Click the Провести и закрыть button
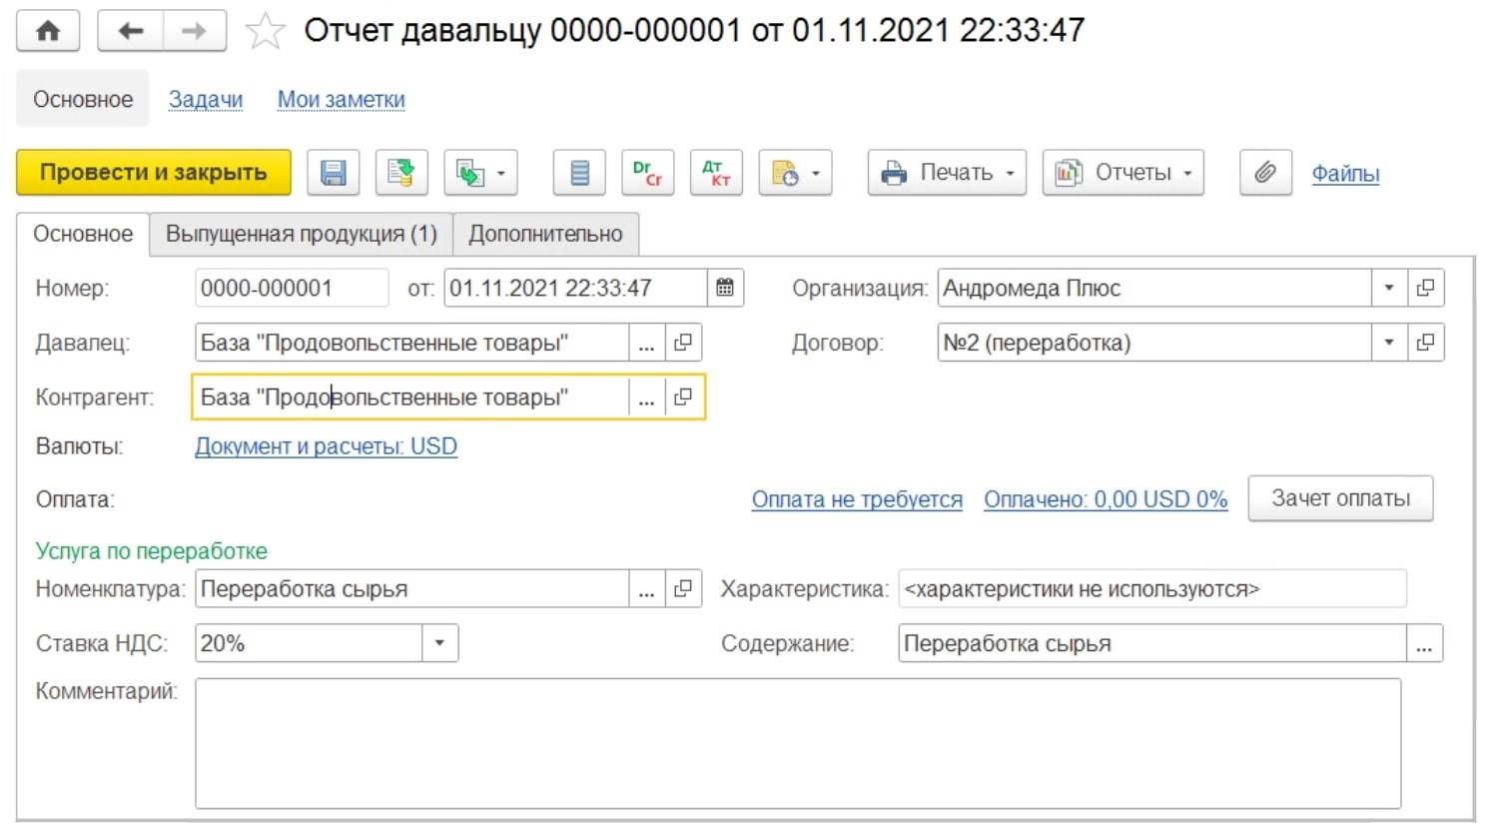The image size is (1499, 837). point(154,173)
